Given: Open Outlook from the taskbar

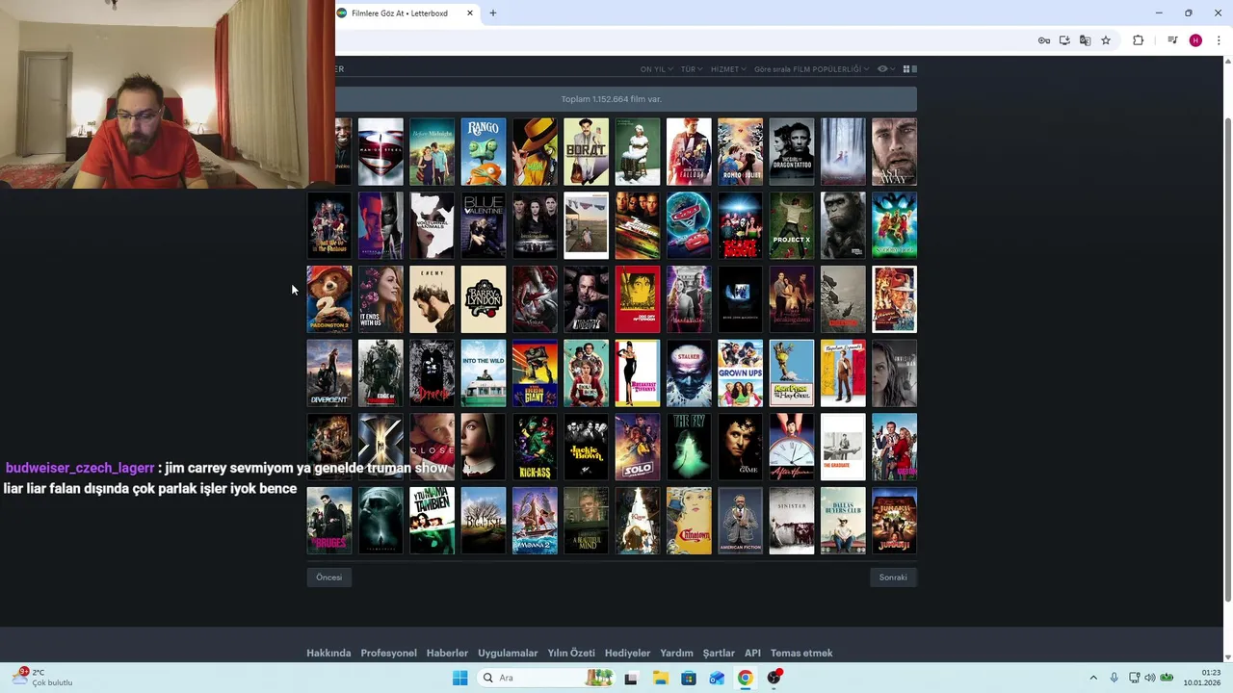Looking at the screenshot, I should click(717, 678).
